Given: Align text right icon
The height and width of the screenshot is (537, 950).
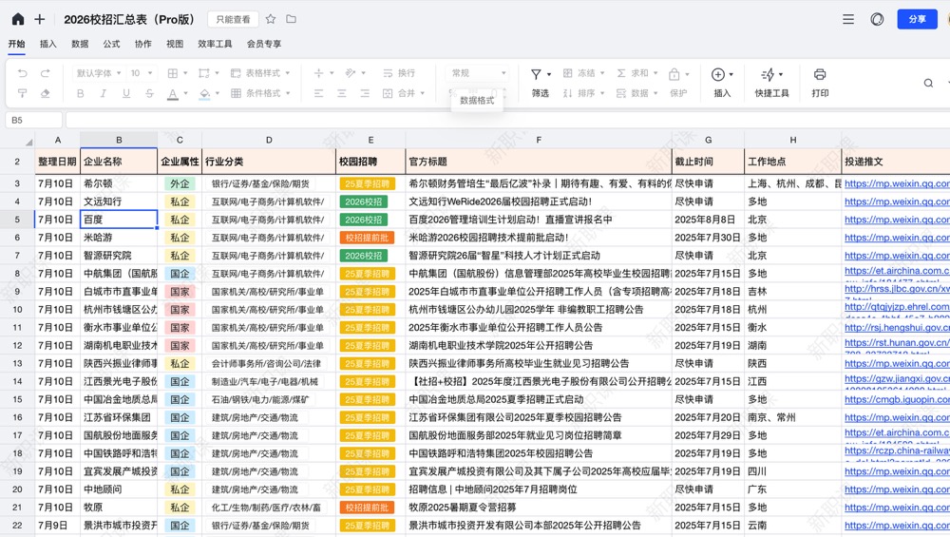Looking at the screenshot, I should [x=365, y=93].
